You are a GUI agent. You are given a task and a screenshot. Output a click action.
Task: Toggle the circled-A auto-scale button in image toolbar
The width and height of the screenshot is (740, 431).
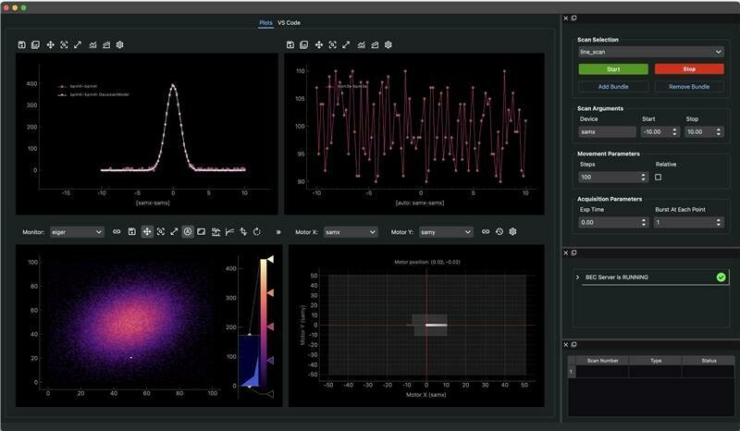(x=188, y=232)
